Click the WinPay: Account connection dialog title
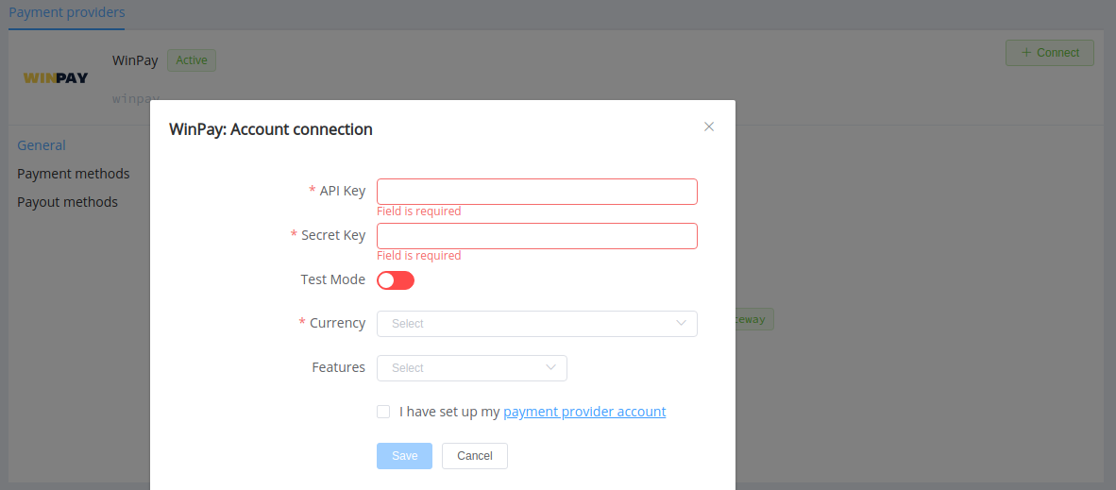This screenshot has width=1116, height=490. (x=270, y=129)
